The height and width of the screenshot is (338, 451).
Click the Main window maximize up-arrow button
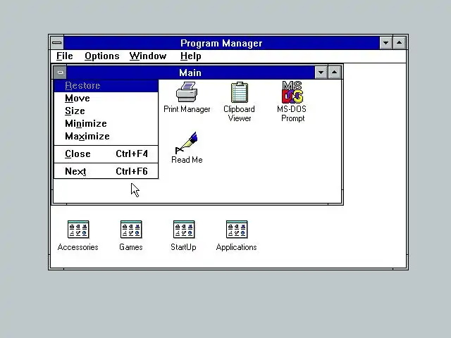[334, 73]
